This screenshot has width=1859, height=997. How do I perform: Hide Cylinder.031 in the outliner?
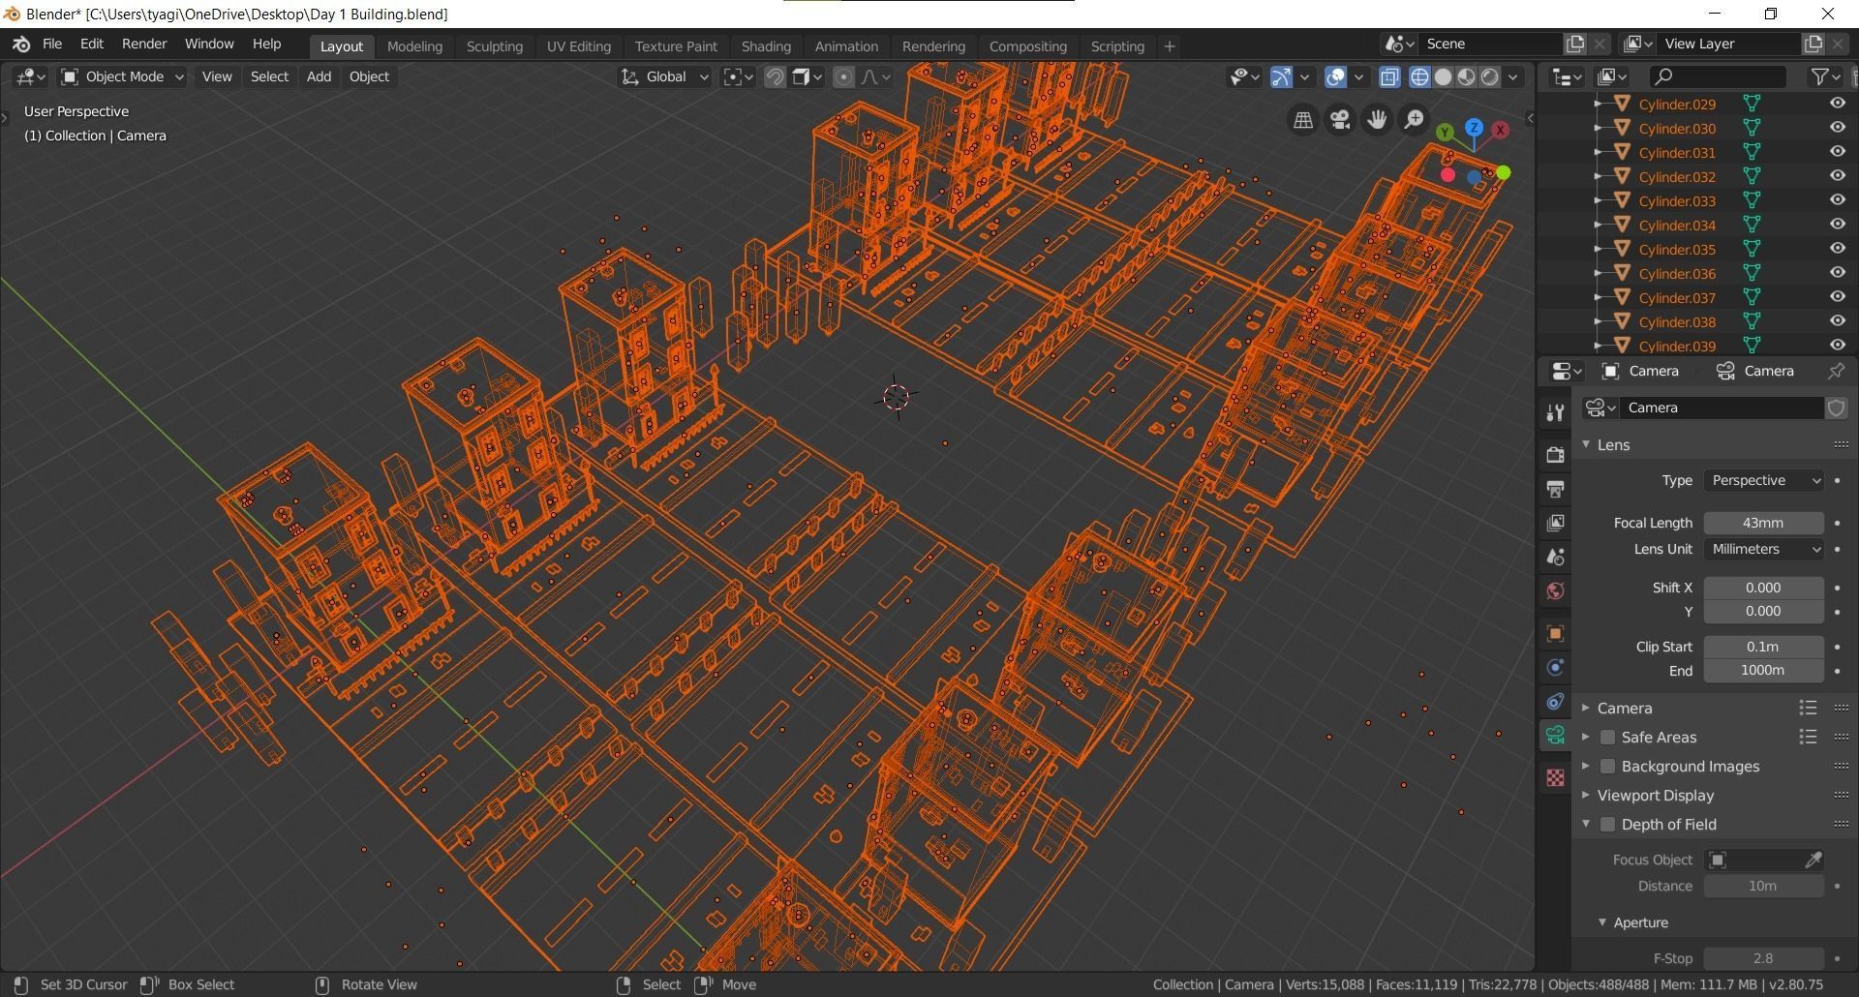(x=1837, y=151)
